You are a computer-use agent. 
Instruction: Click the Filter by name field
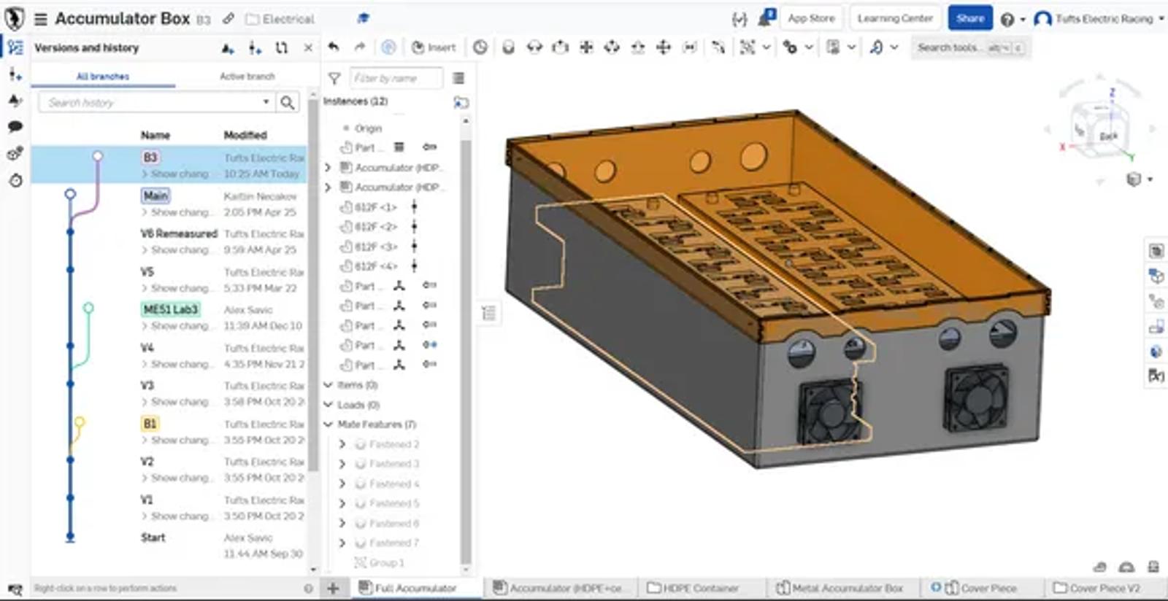click(396, 78)
